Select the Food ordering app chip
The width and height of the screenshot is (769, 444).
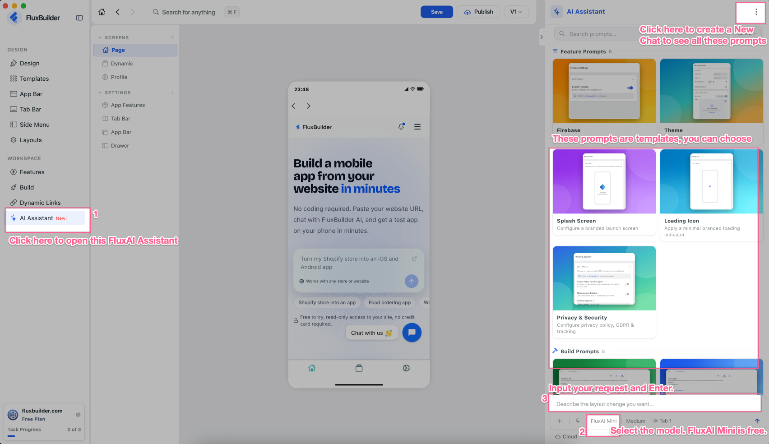point(390,303)
